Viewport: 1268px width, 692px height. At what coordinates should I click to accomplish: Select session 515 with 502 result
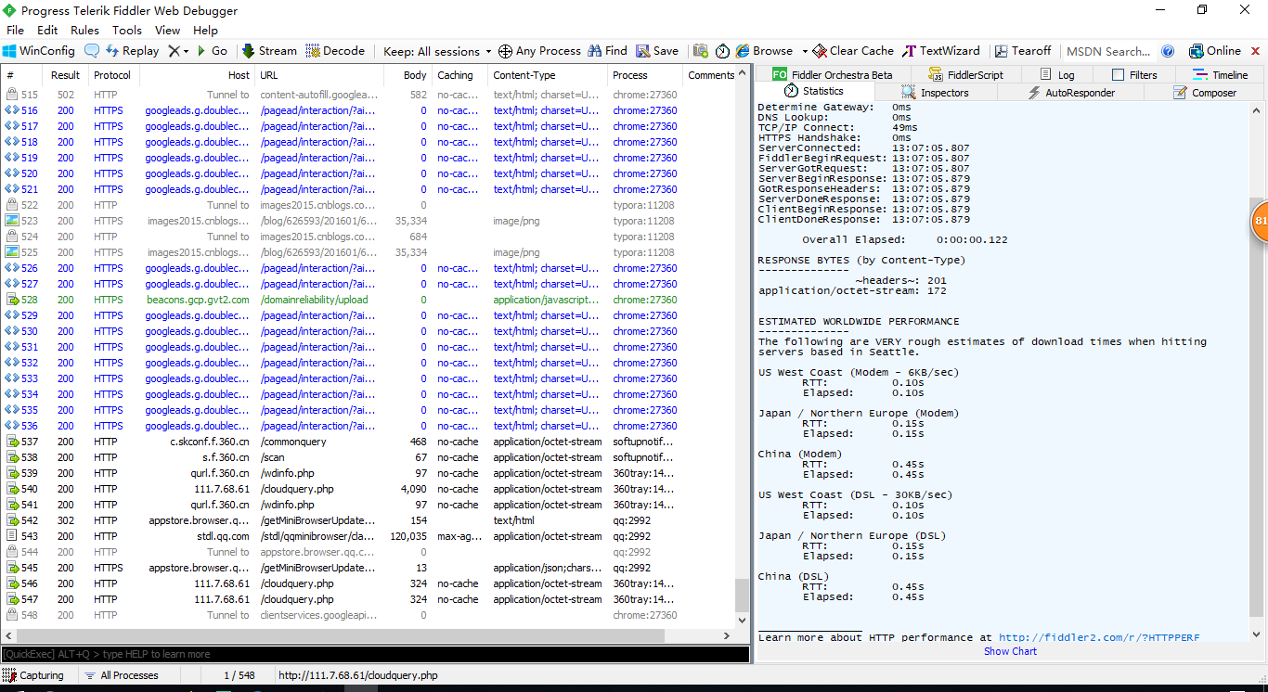point(369,95)
